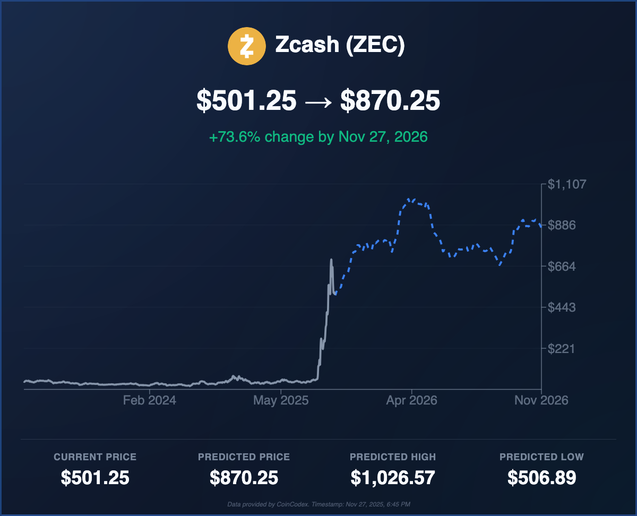Click the Zcash (ZEC) title

tap(340, 46)
